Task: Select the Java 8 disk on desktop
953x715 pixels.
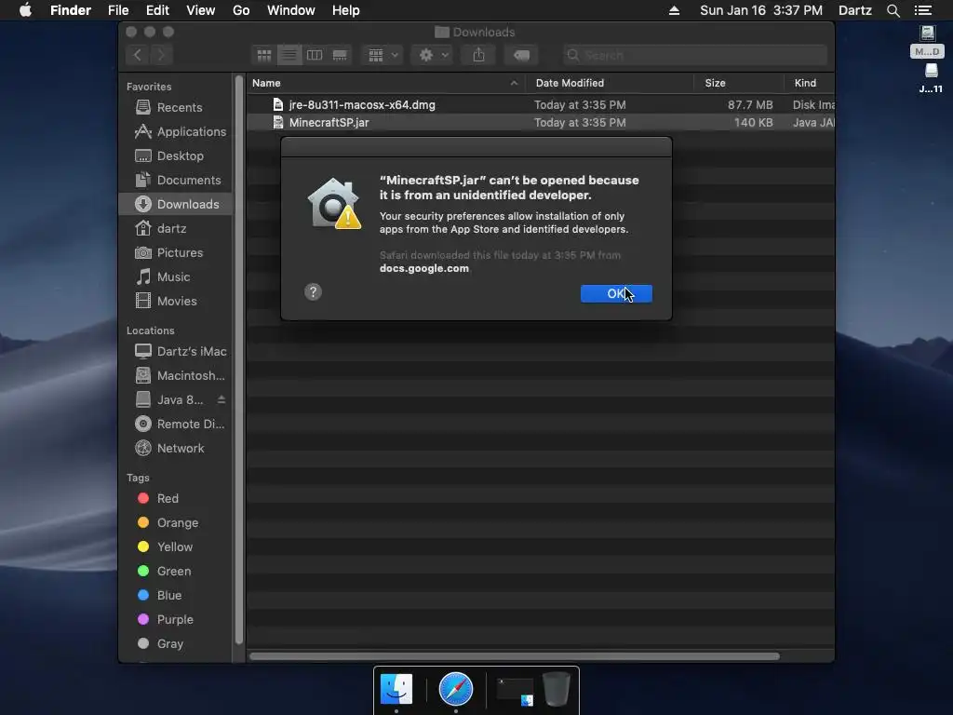Action: click(931, 78)
